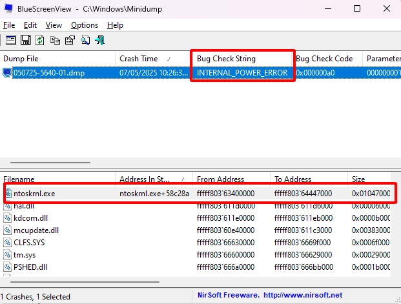401x304 pixels.
Task: Click To Address fffff803`611c3000 of mcupdate.dll
Action: [303, 230]
